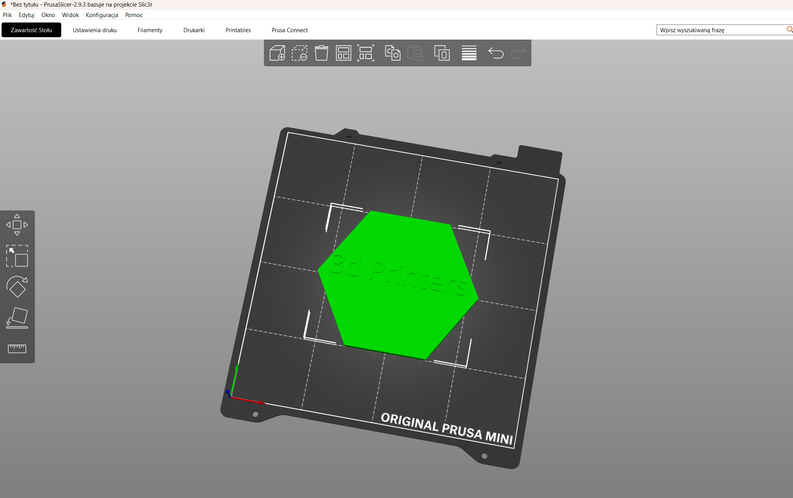Image resolution: width=793 pixels, height=498 pixels.
Task: Click the Delete all trash can icon
Action: pyautogui.click(x=321, y=53)
